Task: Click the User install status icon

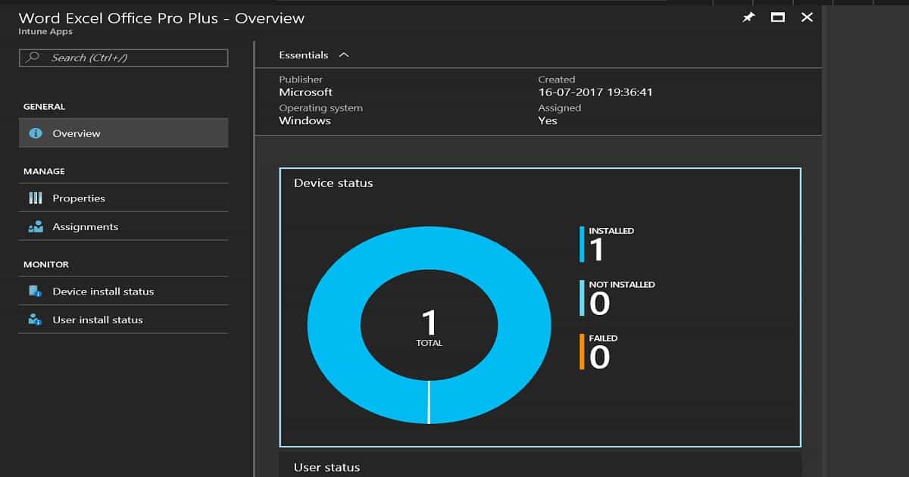Action: [35, 320]
